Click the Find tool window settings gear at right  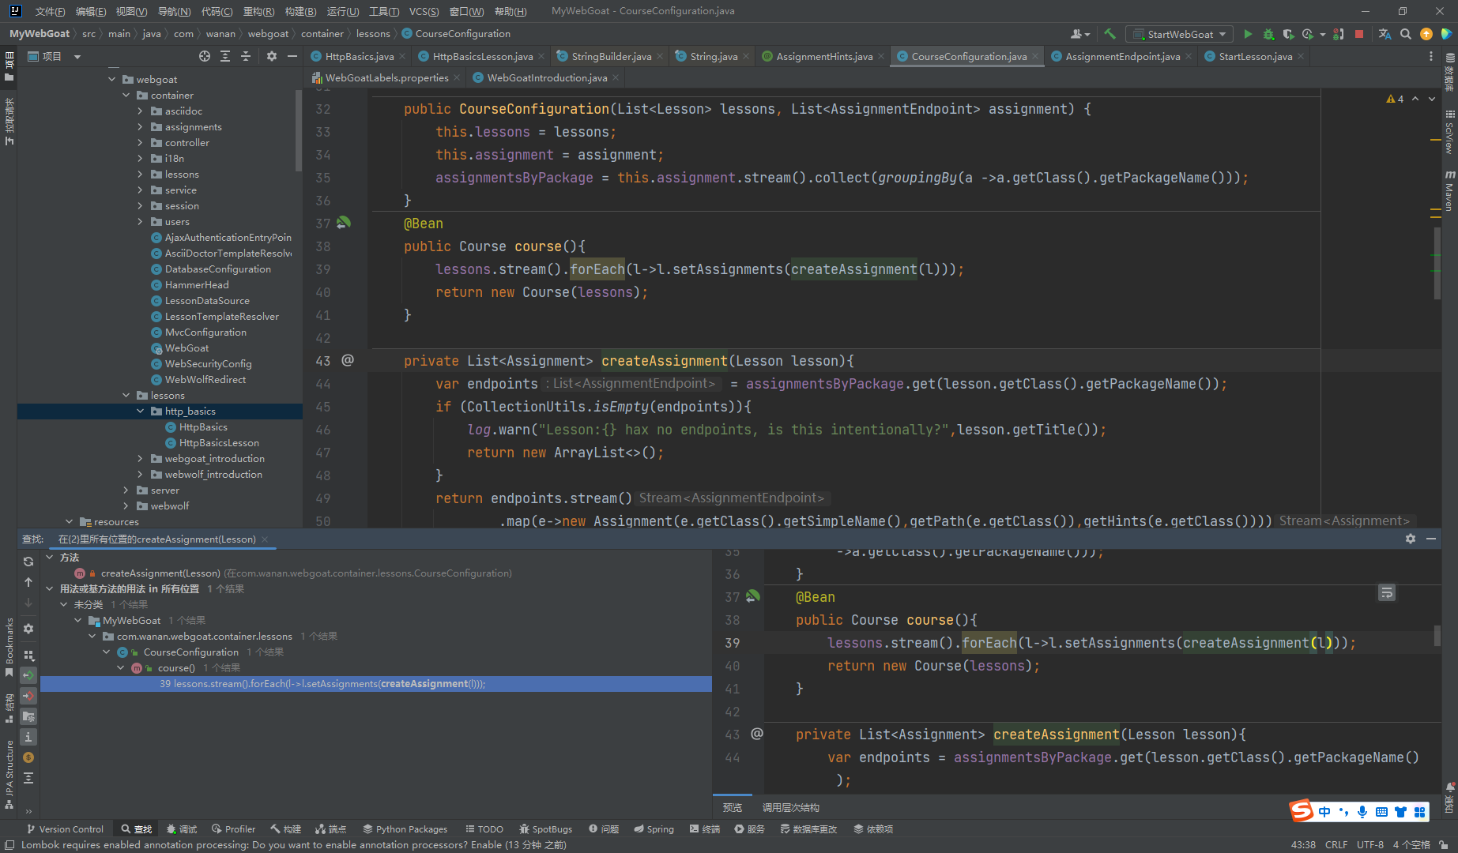point(1411,539)
